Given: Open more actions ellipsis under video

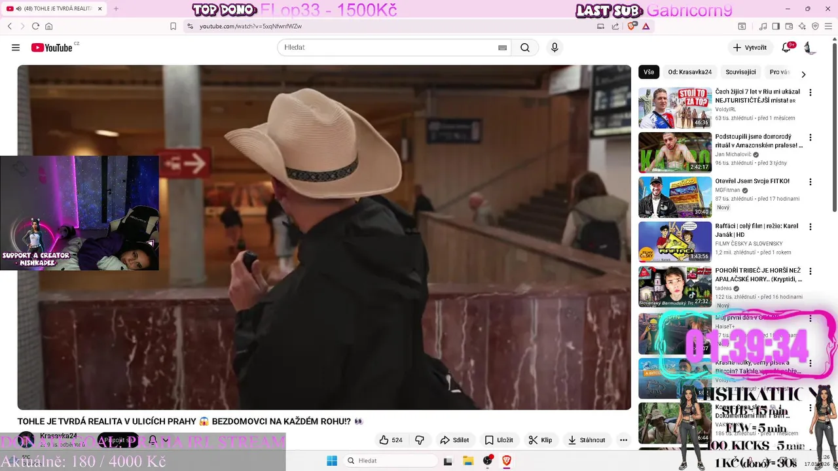Looking at the screenshot, I should [623, 440].
